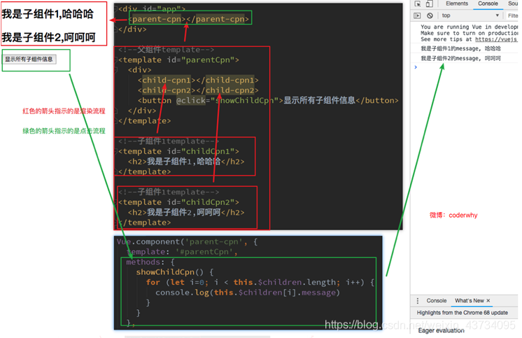Click the '<template id="parentCpn">' code line

click(178, 60)
